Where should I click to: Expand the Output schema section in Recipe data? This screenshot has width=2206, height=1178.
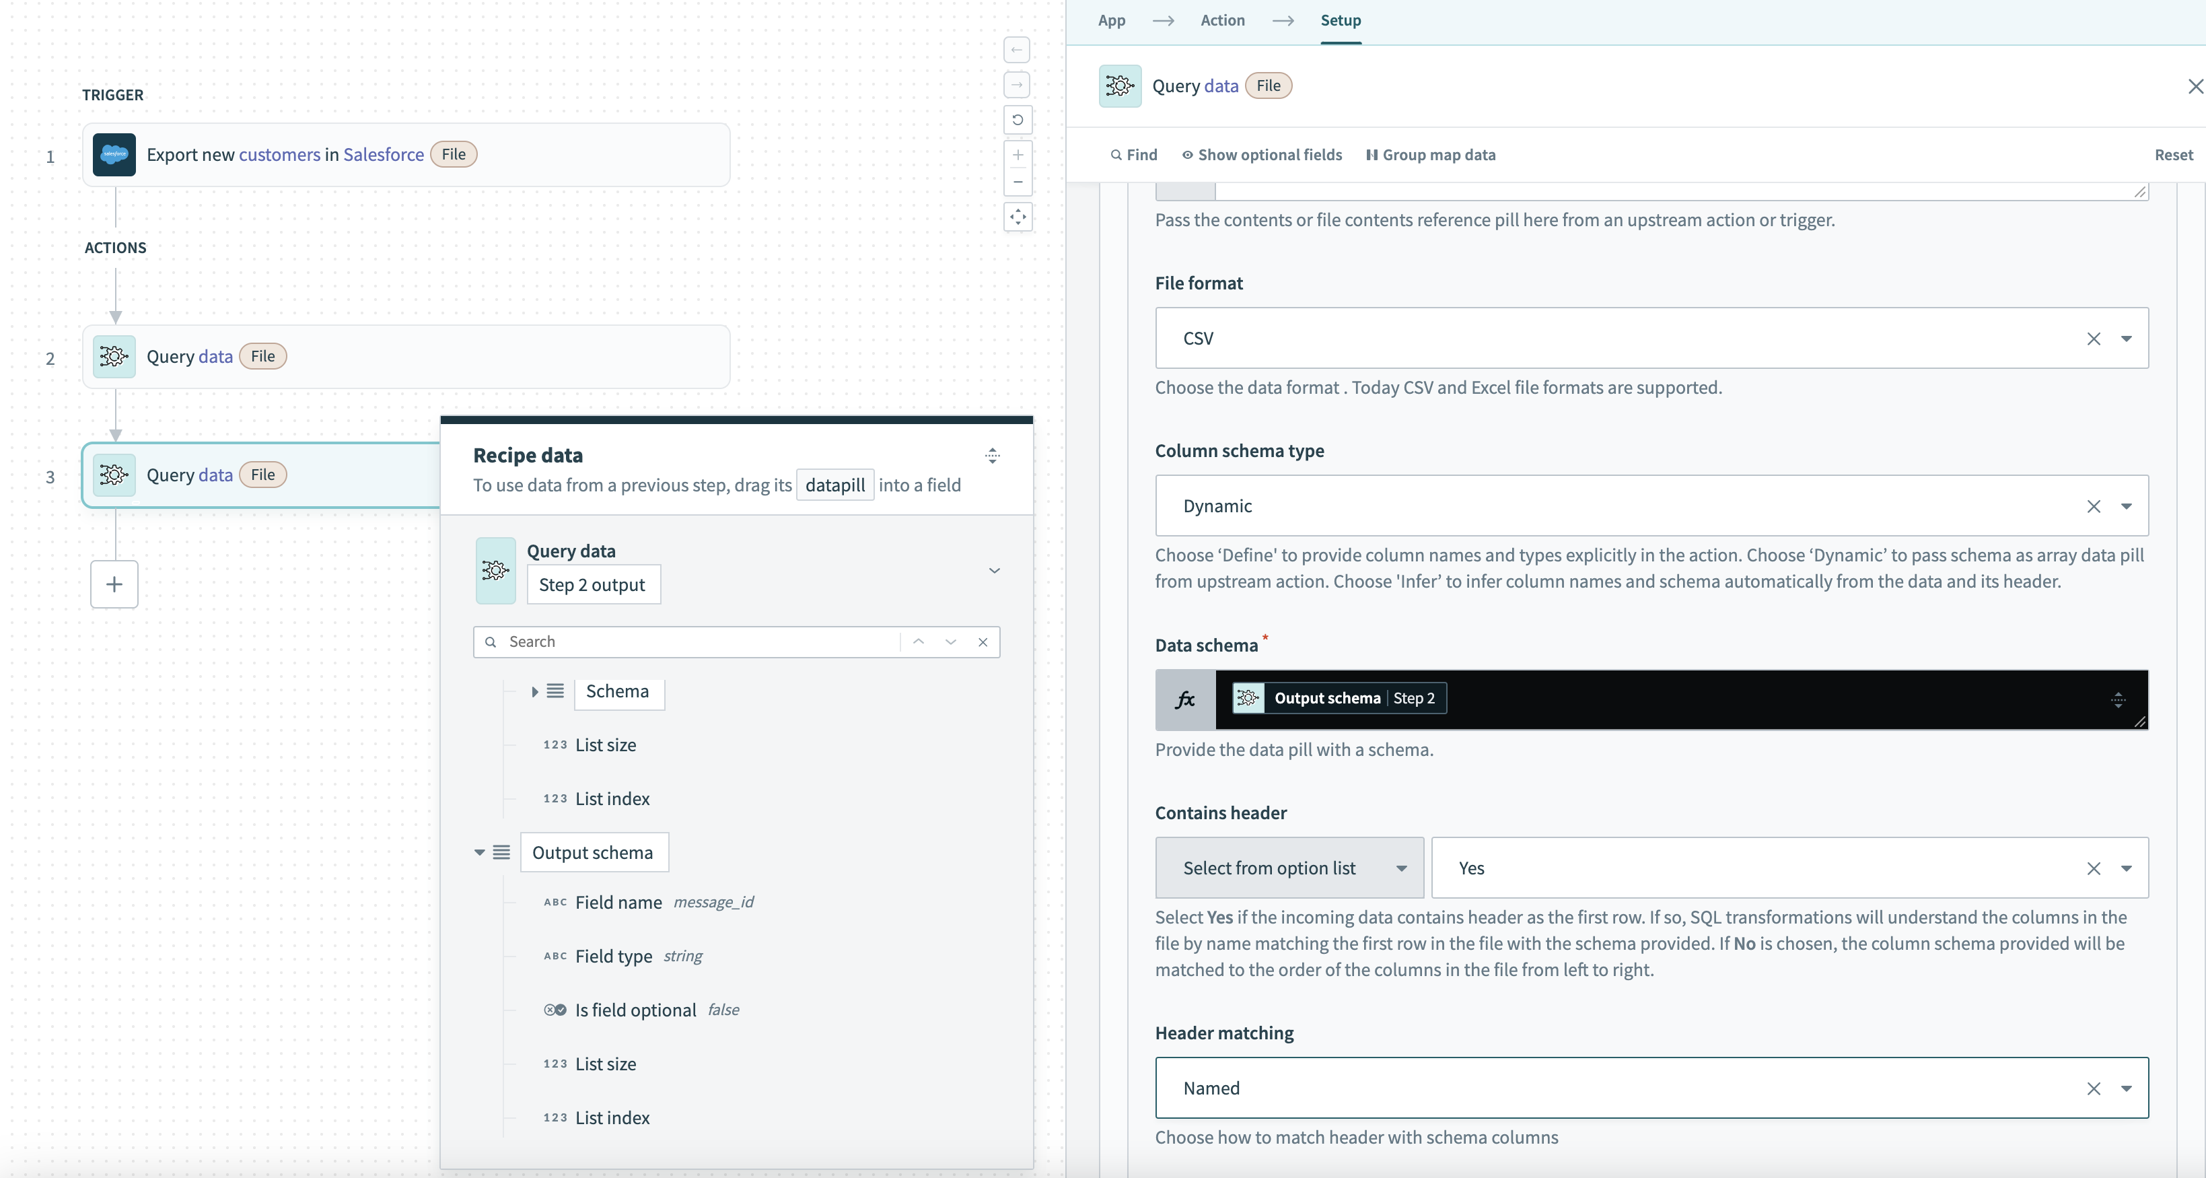pos(481,851)
